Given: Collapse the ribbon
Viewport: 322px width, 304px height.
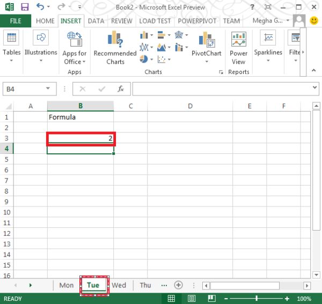Looking at the screenshot, I should 313,70.
